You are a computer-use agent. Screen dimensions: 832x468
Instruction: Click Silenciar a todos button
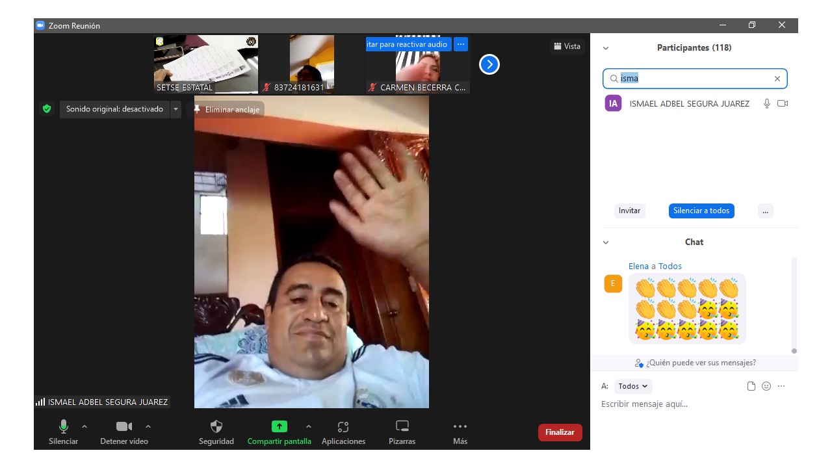point(701,211)
